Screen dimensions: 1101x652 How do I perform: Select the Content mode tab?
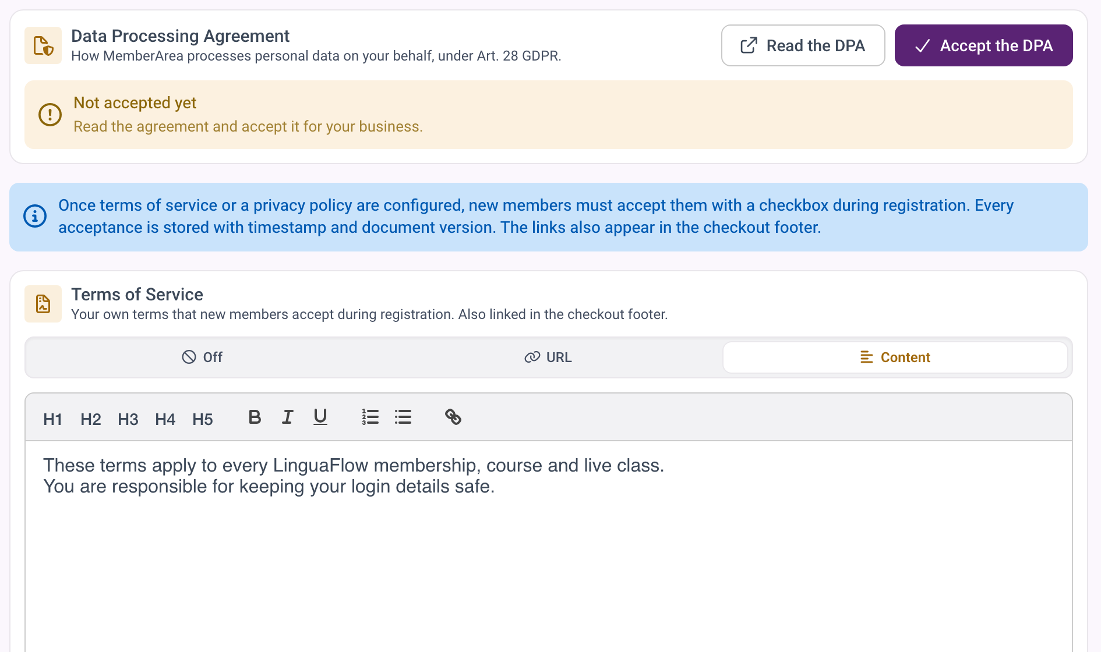895,357
